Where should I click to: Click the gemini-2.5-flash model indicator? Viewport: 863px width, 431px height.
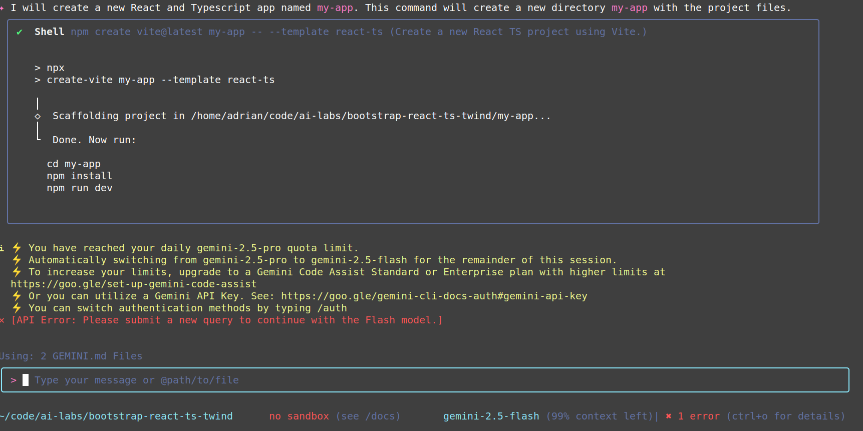click(x=491, y=416)
